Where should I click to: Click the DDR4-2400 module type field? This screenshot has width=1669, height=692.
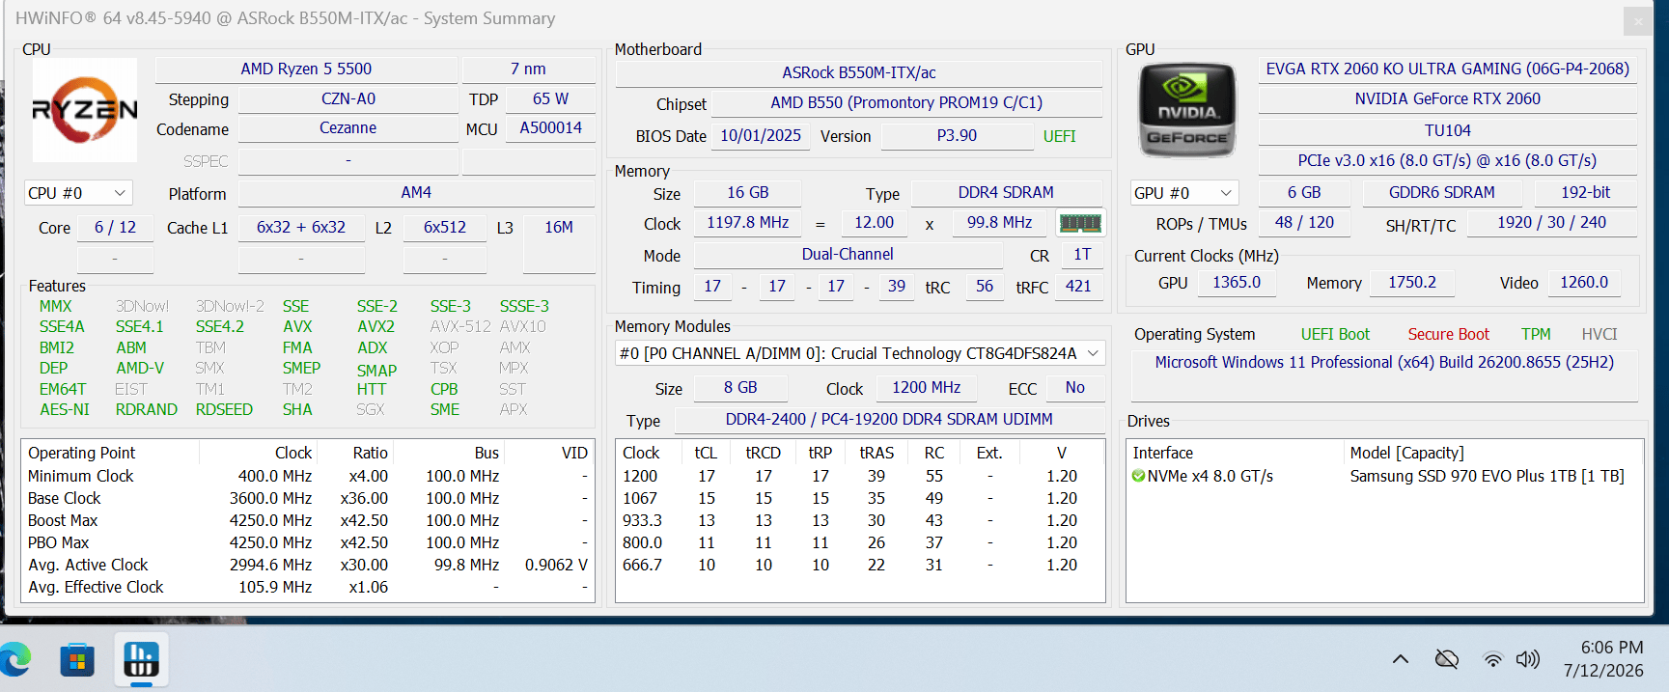pos(889,420)
